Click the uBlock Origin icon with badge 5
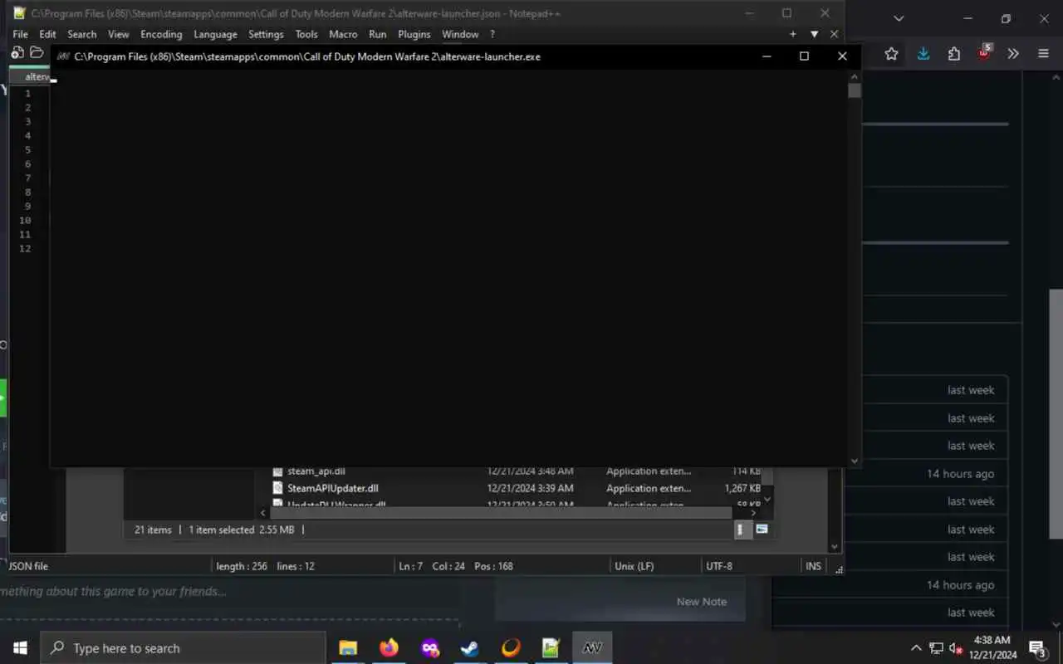 pyautogui.click(x=984, y=52)
